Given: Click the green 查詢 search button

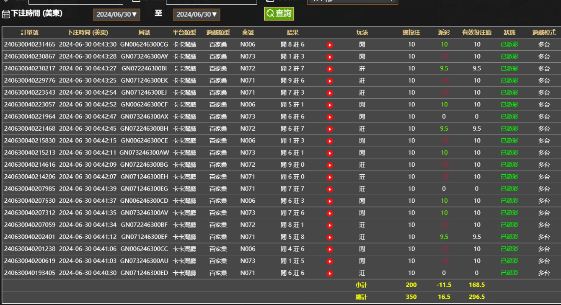Looking at the screenshot, I should pos(279,13).
